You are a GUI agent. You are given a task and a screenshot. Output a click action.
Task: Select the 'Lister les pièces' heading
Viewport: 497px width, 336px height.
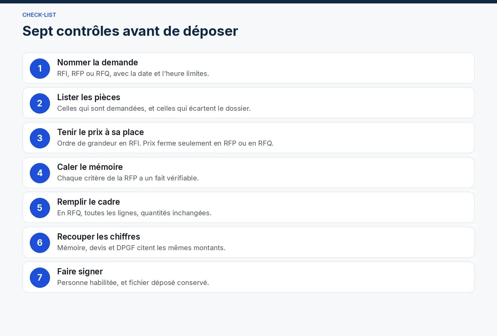(89, 97)
